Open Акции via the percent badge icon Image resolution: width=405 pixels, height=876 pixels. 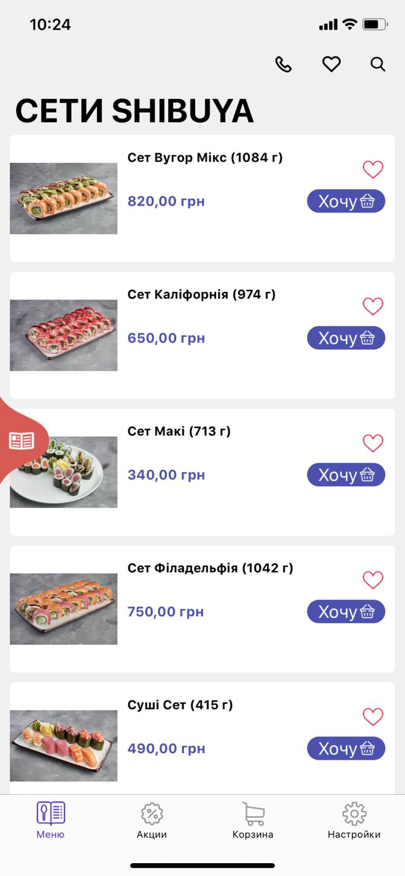[x=151, y=812]
